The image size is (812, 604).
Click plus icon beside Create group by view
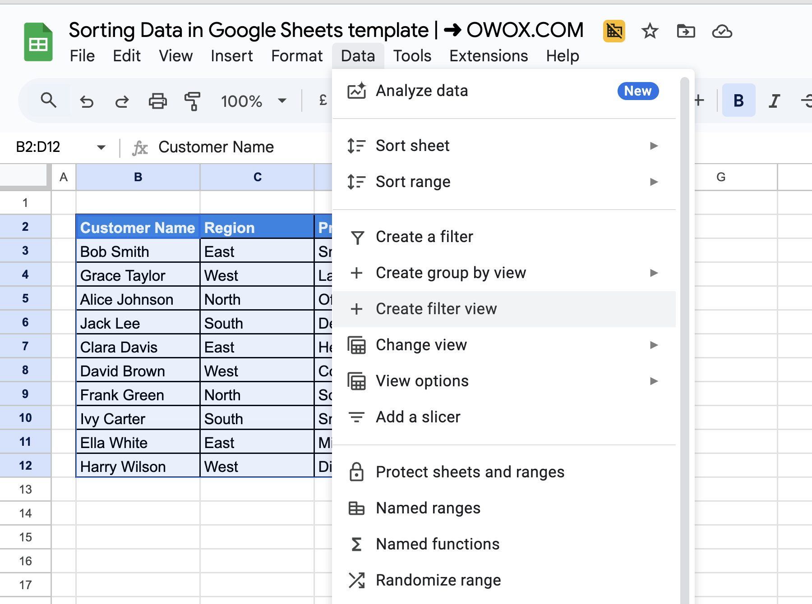click(356, 273)
